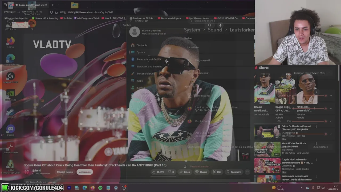Like the Boosie video
The height and width of the screenshot is (192, 341).
[x=158, y=172]
